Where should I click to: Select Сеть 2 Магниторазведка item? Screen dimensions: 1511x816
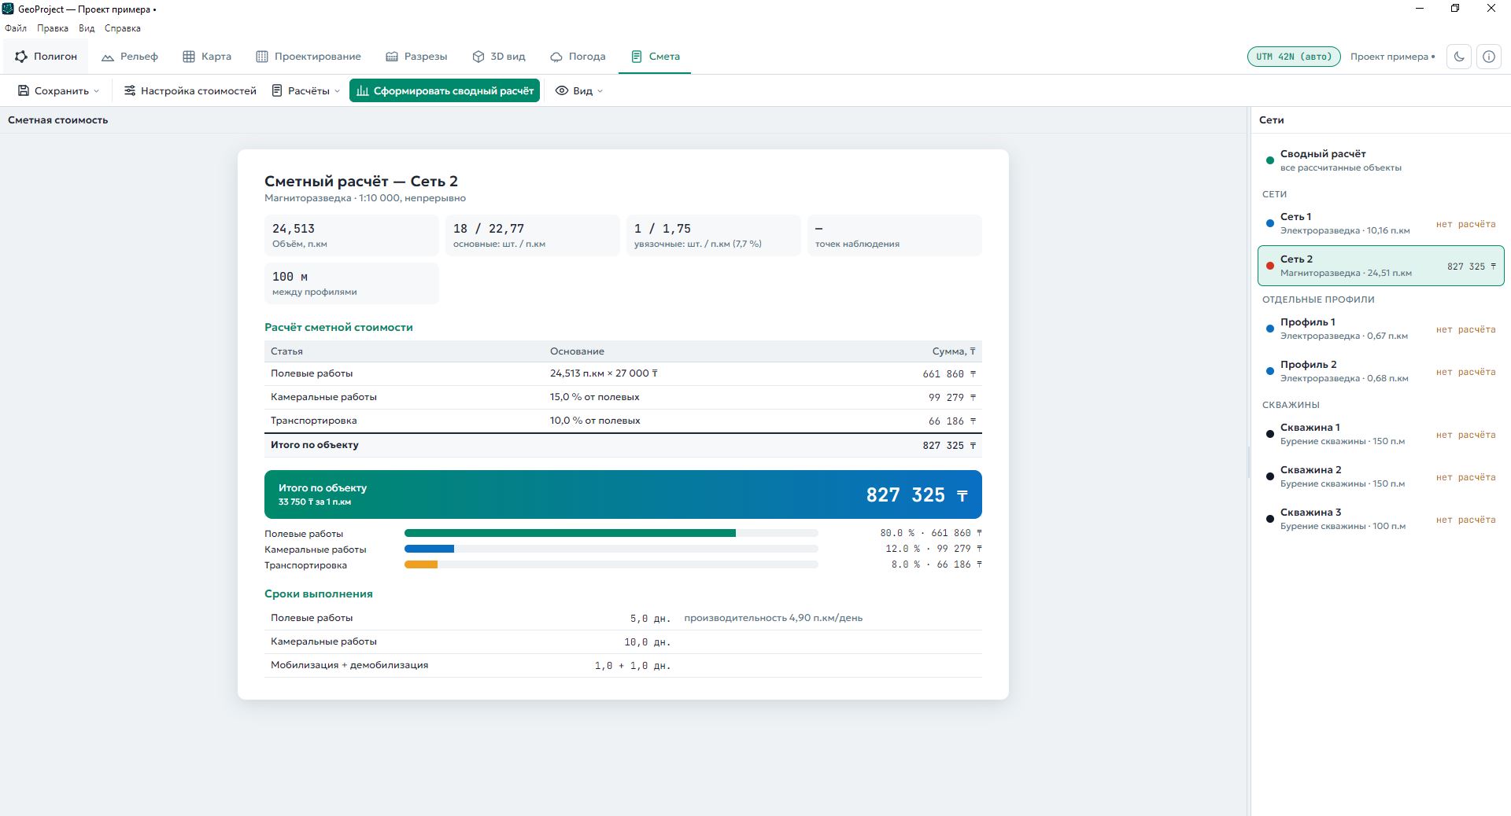tap(1381, 266)
